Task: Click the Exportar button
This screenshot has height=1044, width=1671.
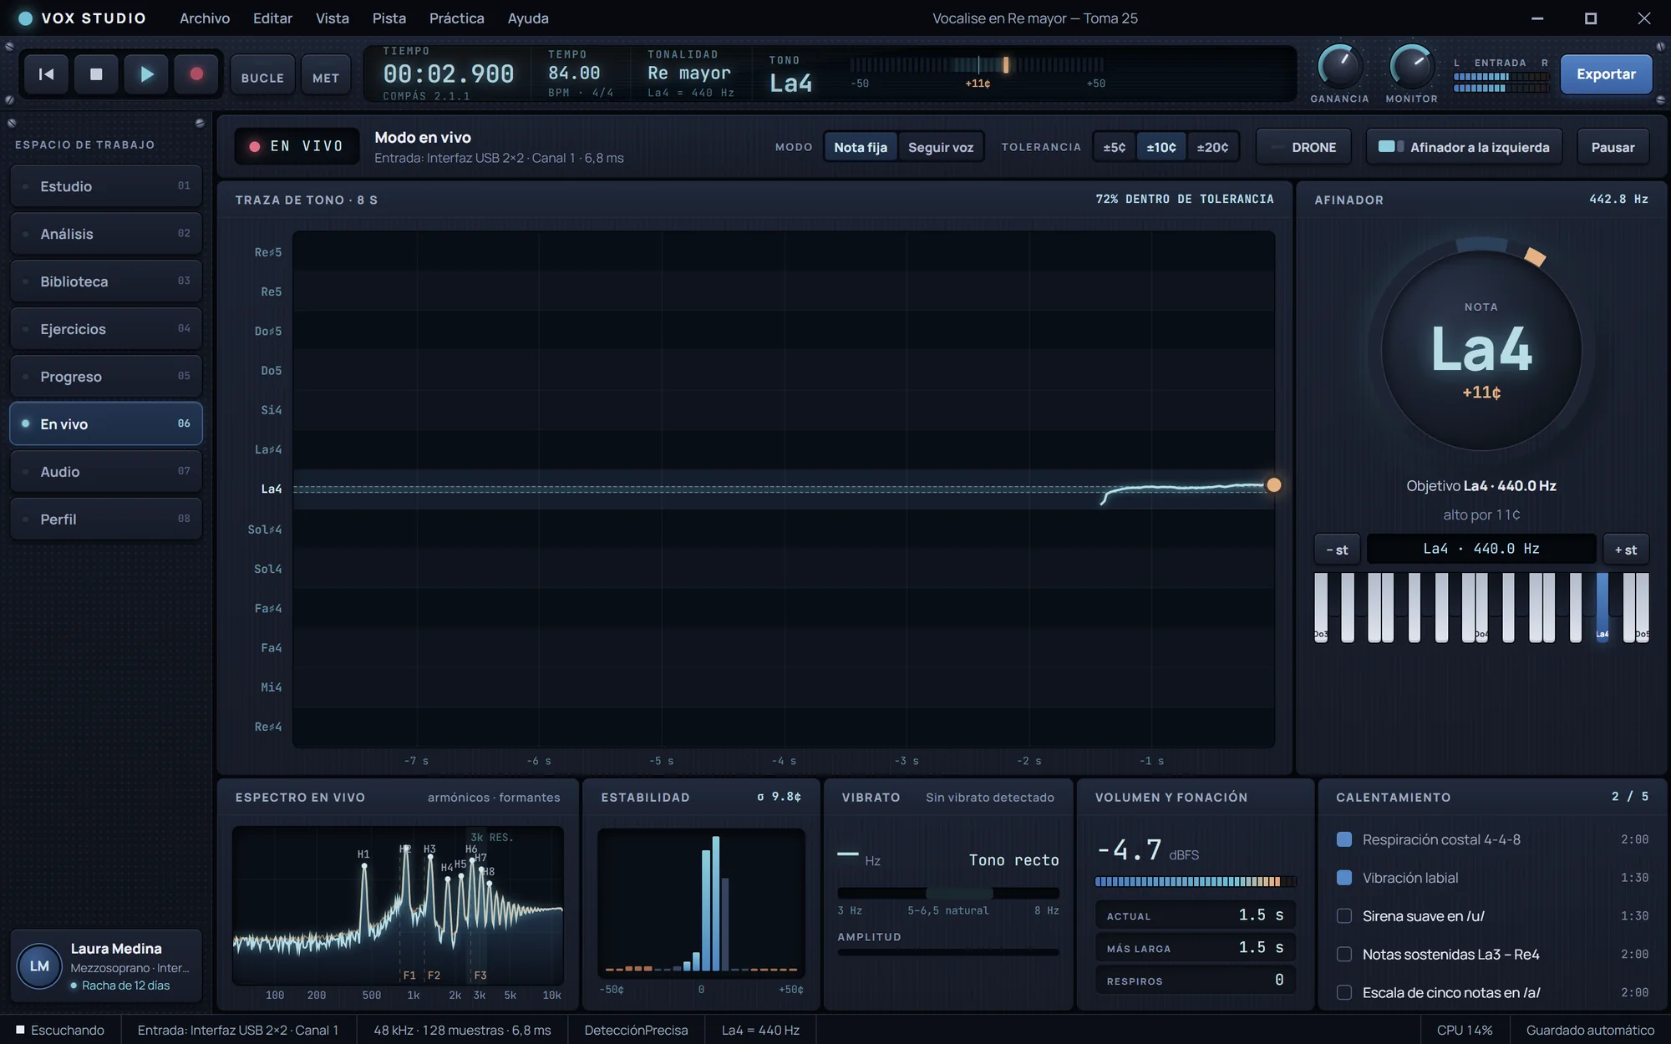Action: (x=1606, y=74)
